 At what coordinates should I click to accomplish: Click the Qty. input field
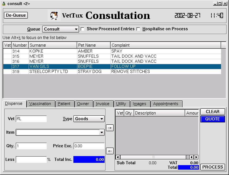pos(31,146)
